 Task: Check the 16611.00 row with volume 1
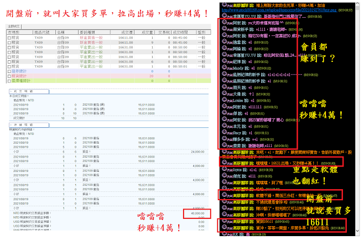pyautogui.click(x=9, y=38)
